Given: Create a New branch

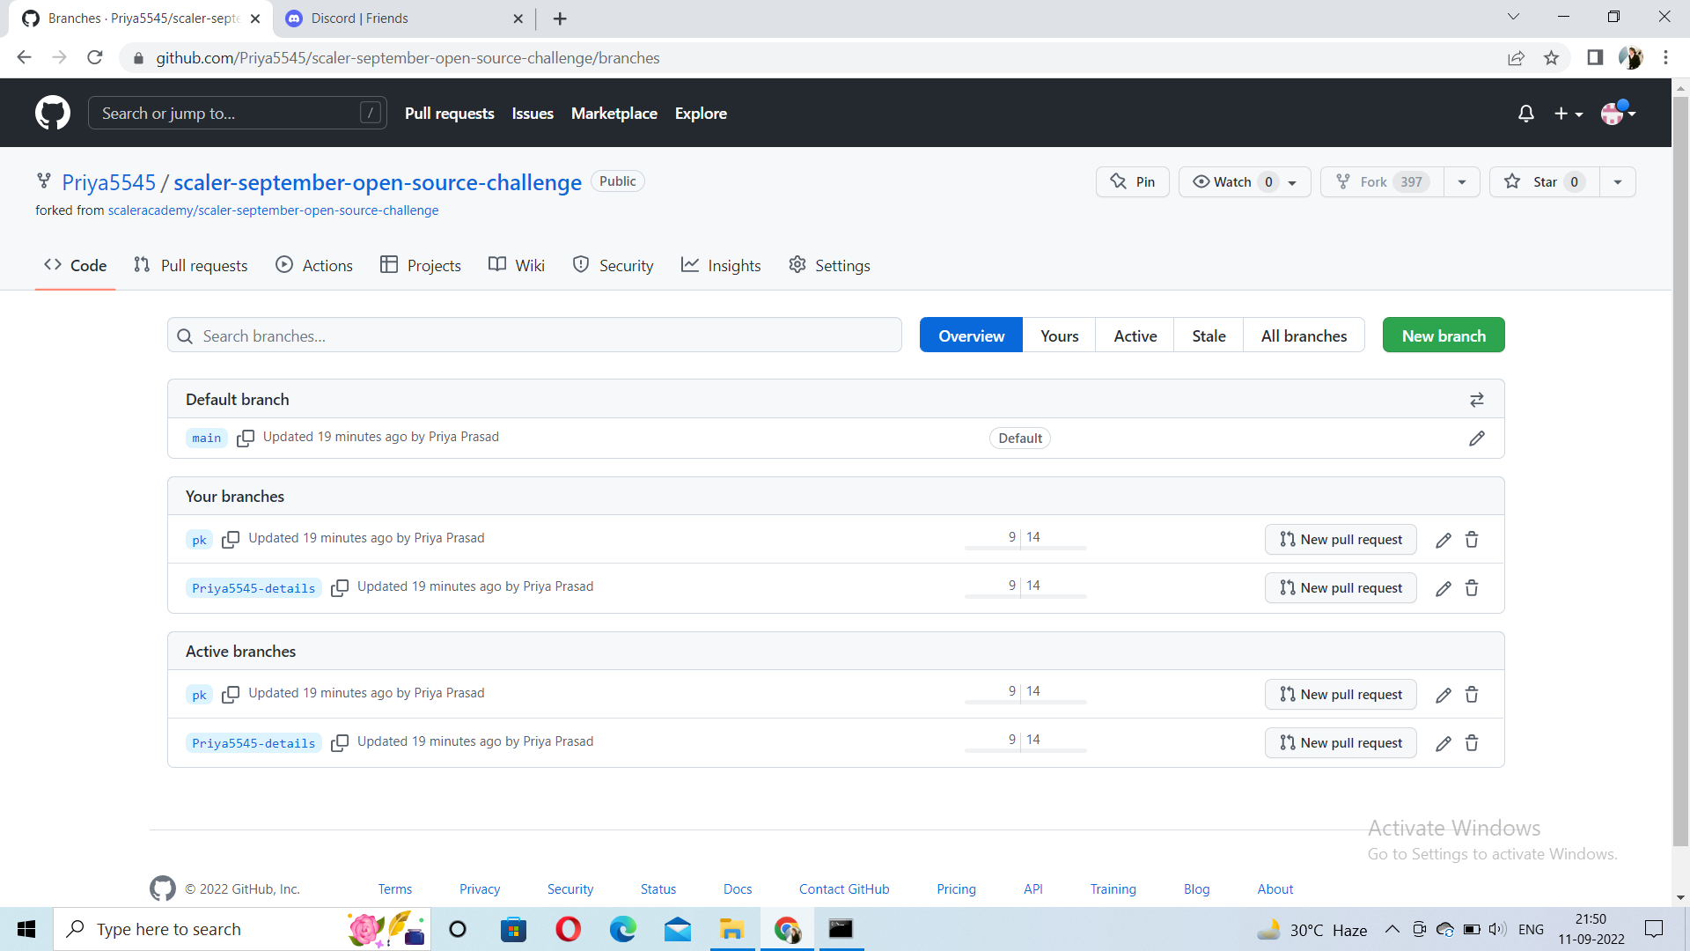Looking at the screenshot, I should click(1443, 335).
